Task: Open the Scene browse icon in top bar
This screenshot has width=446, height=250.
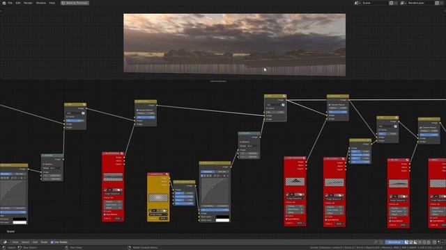Action: tap(357, 3)
